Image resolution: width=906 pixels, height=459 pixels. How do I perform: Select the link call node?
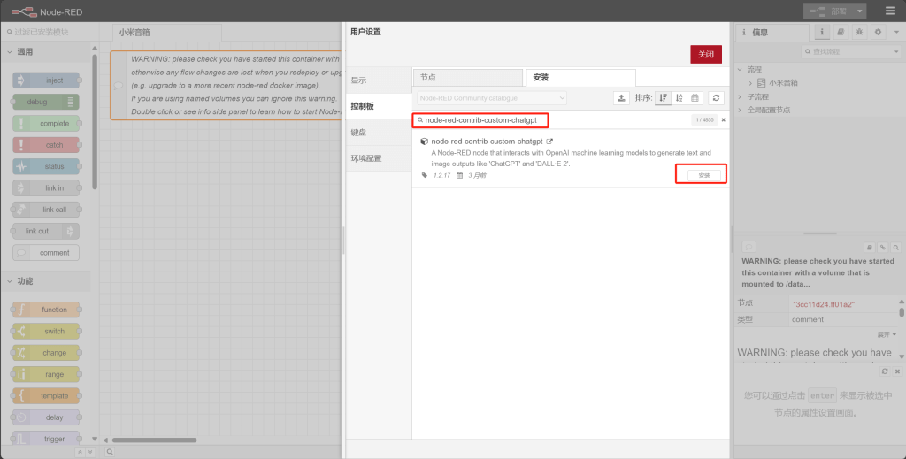(46, 210)
